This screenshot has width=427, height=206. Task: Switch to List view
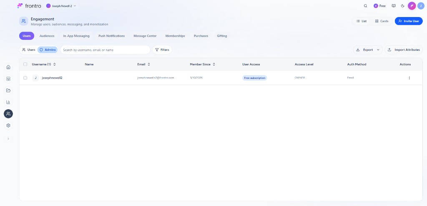pos(362,21)
